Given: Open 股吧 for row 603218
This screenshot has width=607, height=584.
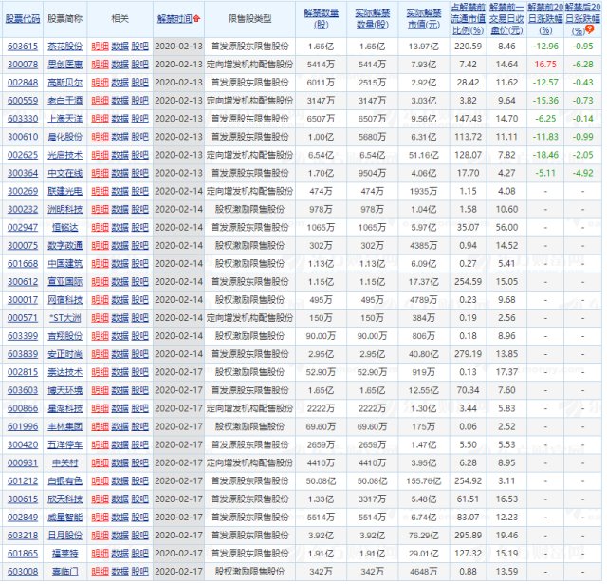Looking at the screenshot, I should point(140,536).
